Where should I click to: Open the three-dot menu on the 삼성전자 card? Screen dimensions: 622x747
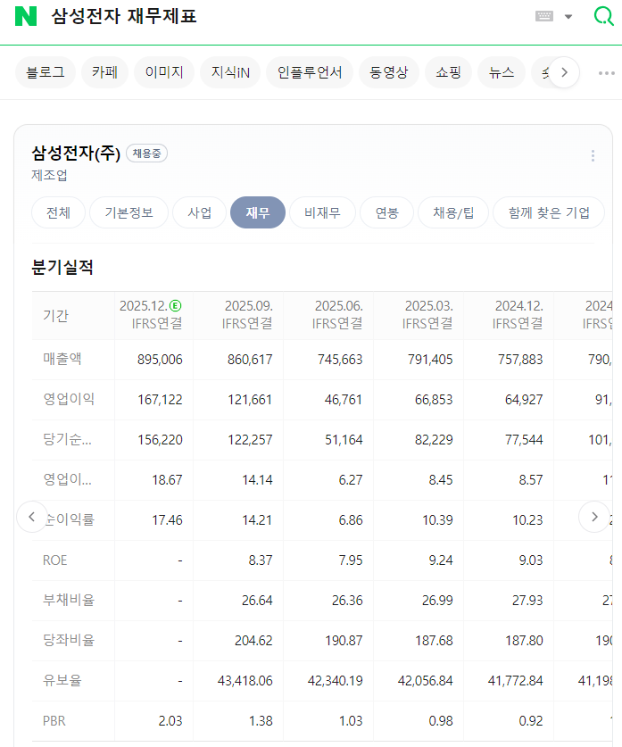point(593,154)
